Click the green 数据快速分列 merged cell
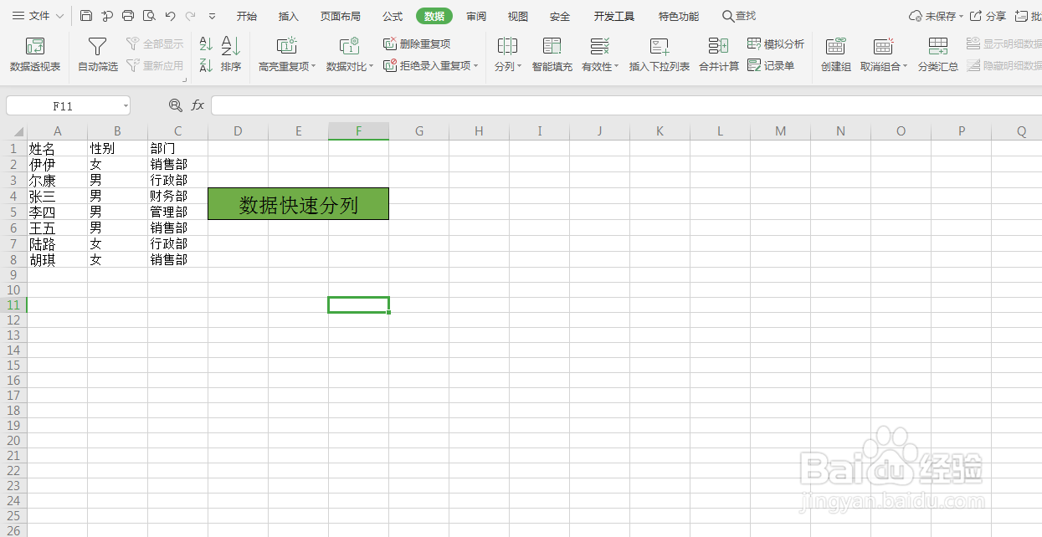Screen dimensions: 1042x537 tap(299, 204)
